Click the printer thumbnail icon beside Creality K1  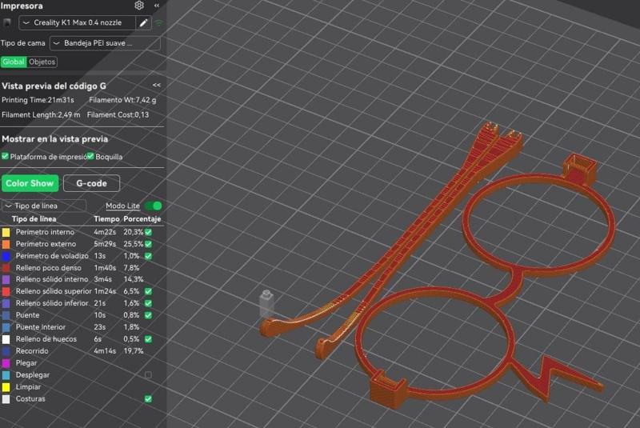click(x=6, y=23)
